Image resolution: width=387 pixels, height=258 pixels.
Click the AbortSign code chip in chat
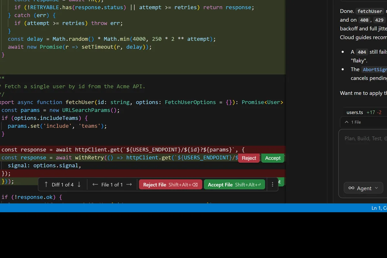pyautogui.click(x=374, y=69)
